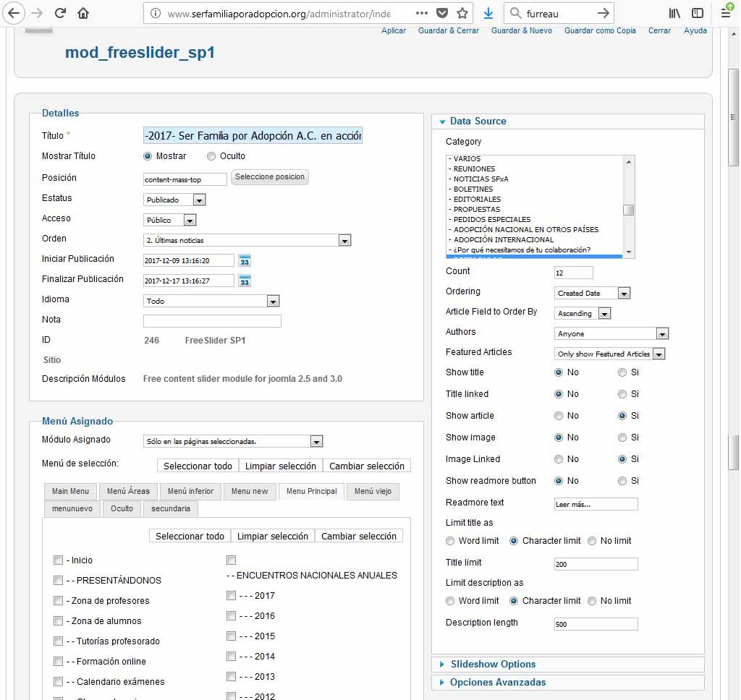Viewport: 741px width, 700px height.
Task: Switch to the Menú Áreas tab
Action: [x=128, y=491]
